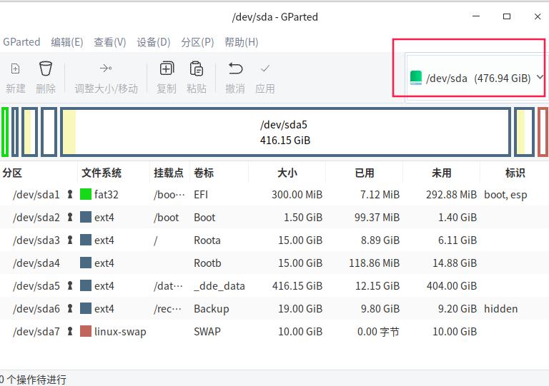The height and width of the screenshot is (386, 549).
Task: Select the /dev/sda7 partition row
Action: (x=274, y=331)
